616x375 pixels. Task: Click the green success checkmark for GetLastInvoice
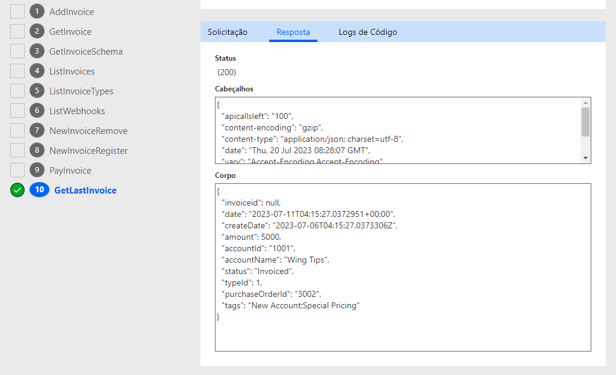(x=17, y=191)
